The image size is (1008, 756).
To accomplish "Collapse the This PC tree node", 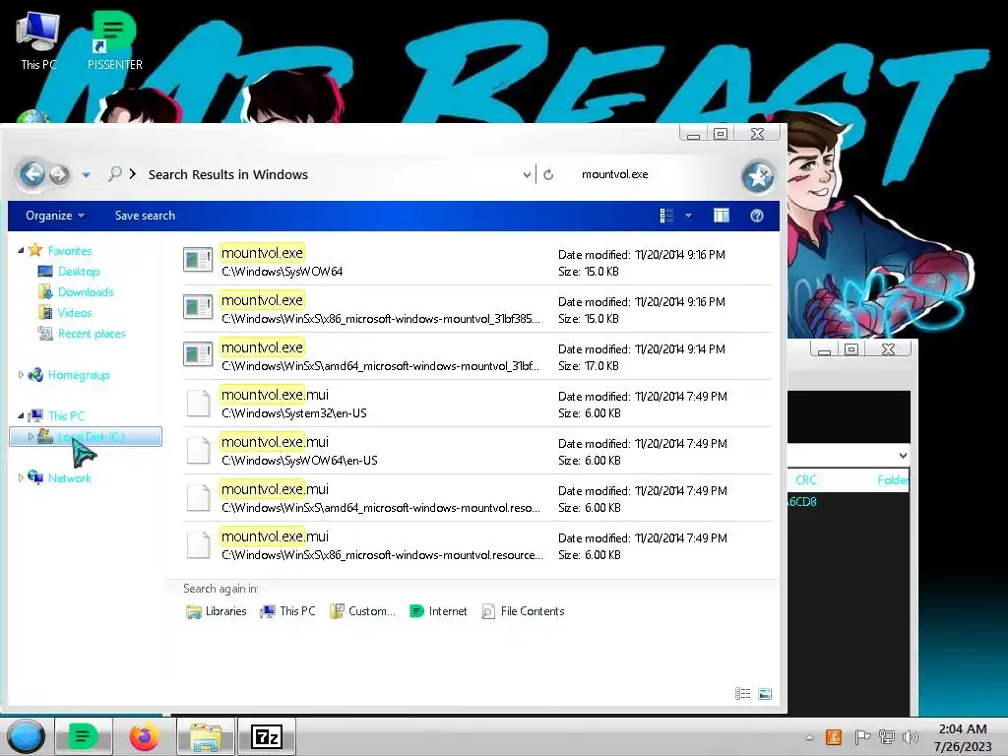I will (x=21, y=416).
